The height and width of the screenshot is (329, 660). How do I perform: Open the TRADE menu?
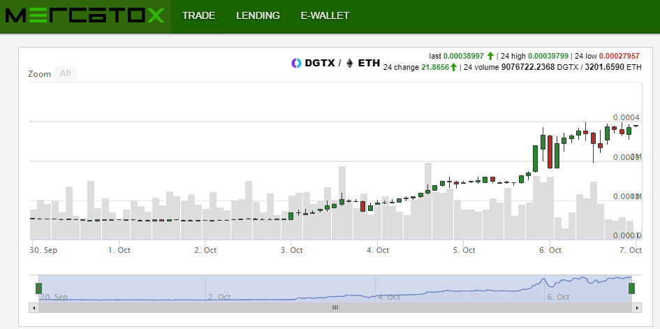[x=198, y=15]
